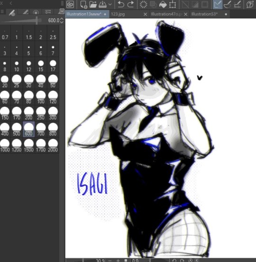The image size is (256, 262).
Task: Click the Invert Selected Area icon
Action: click(x=195, y=4)
